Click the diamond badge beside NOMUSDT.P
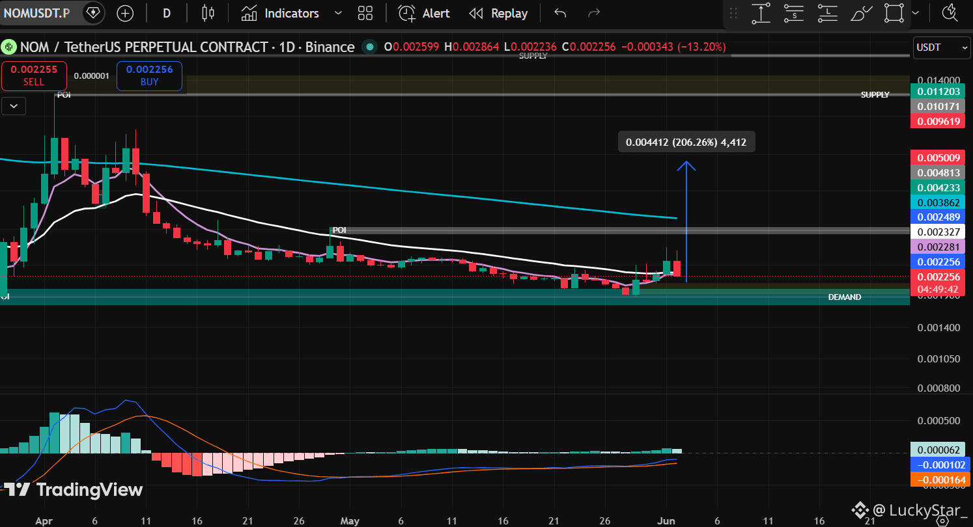973x527 pixels. tap(93, 13)
